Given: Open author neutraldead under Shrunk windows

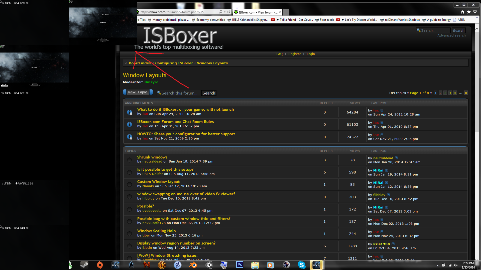Looking at the screenshot, I should pyautogui.click(x=152, y=161).
